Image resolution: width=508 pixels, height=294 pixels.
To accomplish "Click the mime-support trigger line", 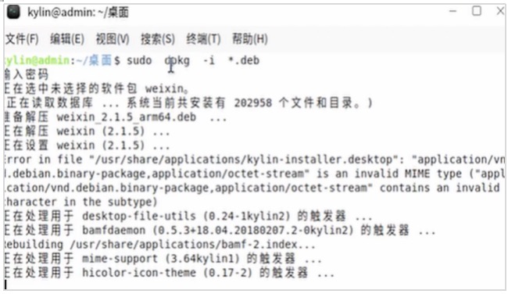I will pyautogui.click(x=163, y=259).
